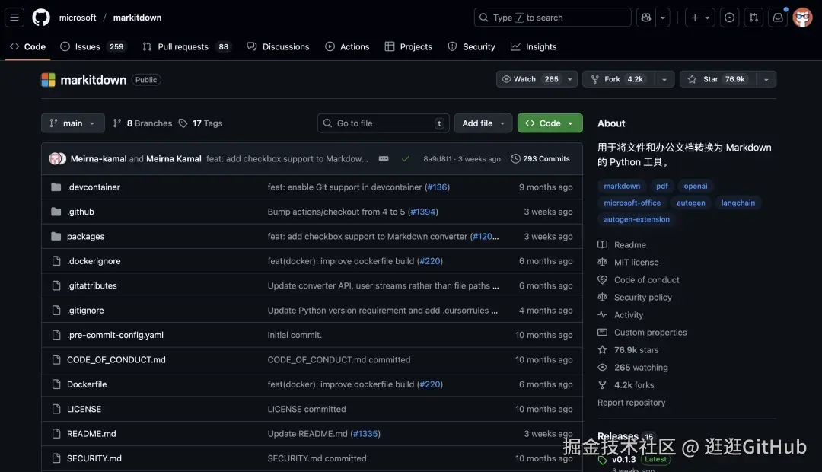Open the Discussions tab

pyautogui.click(x=279, y=46)
